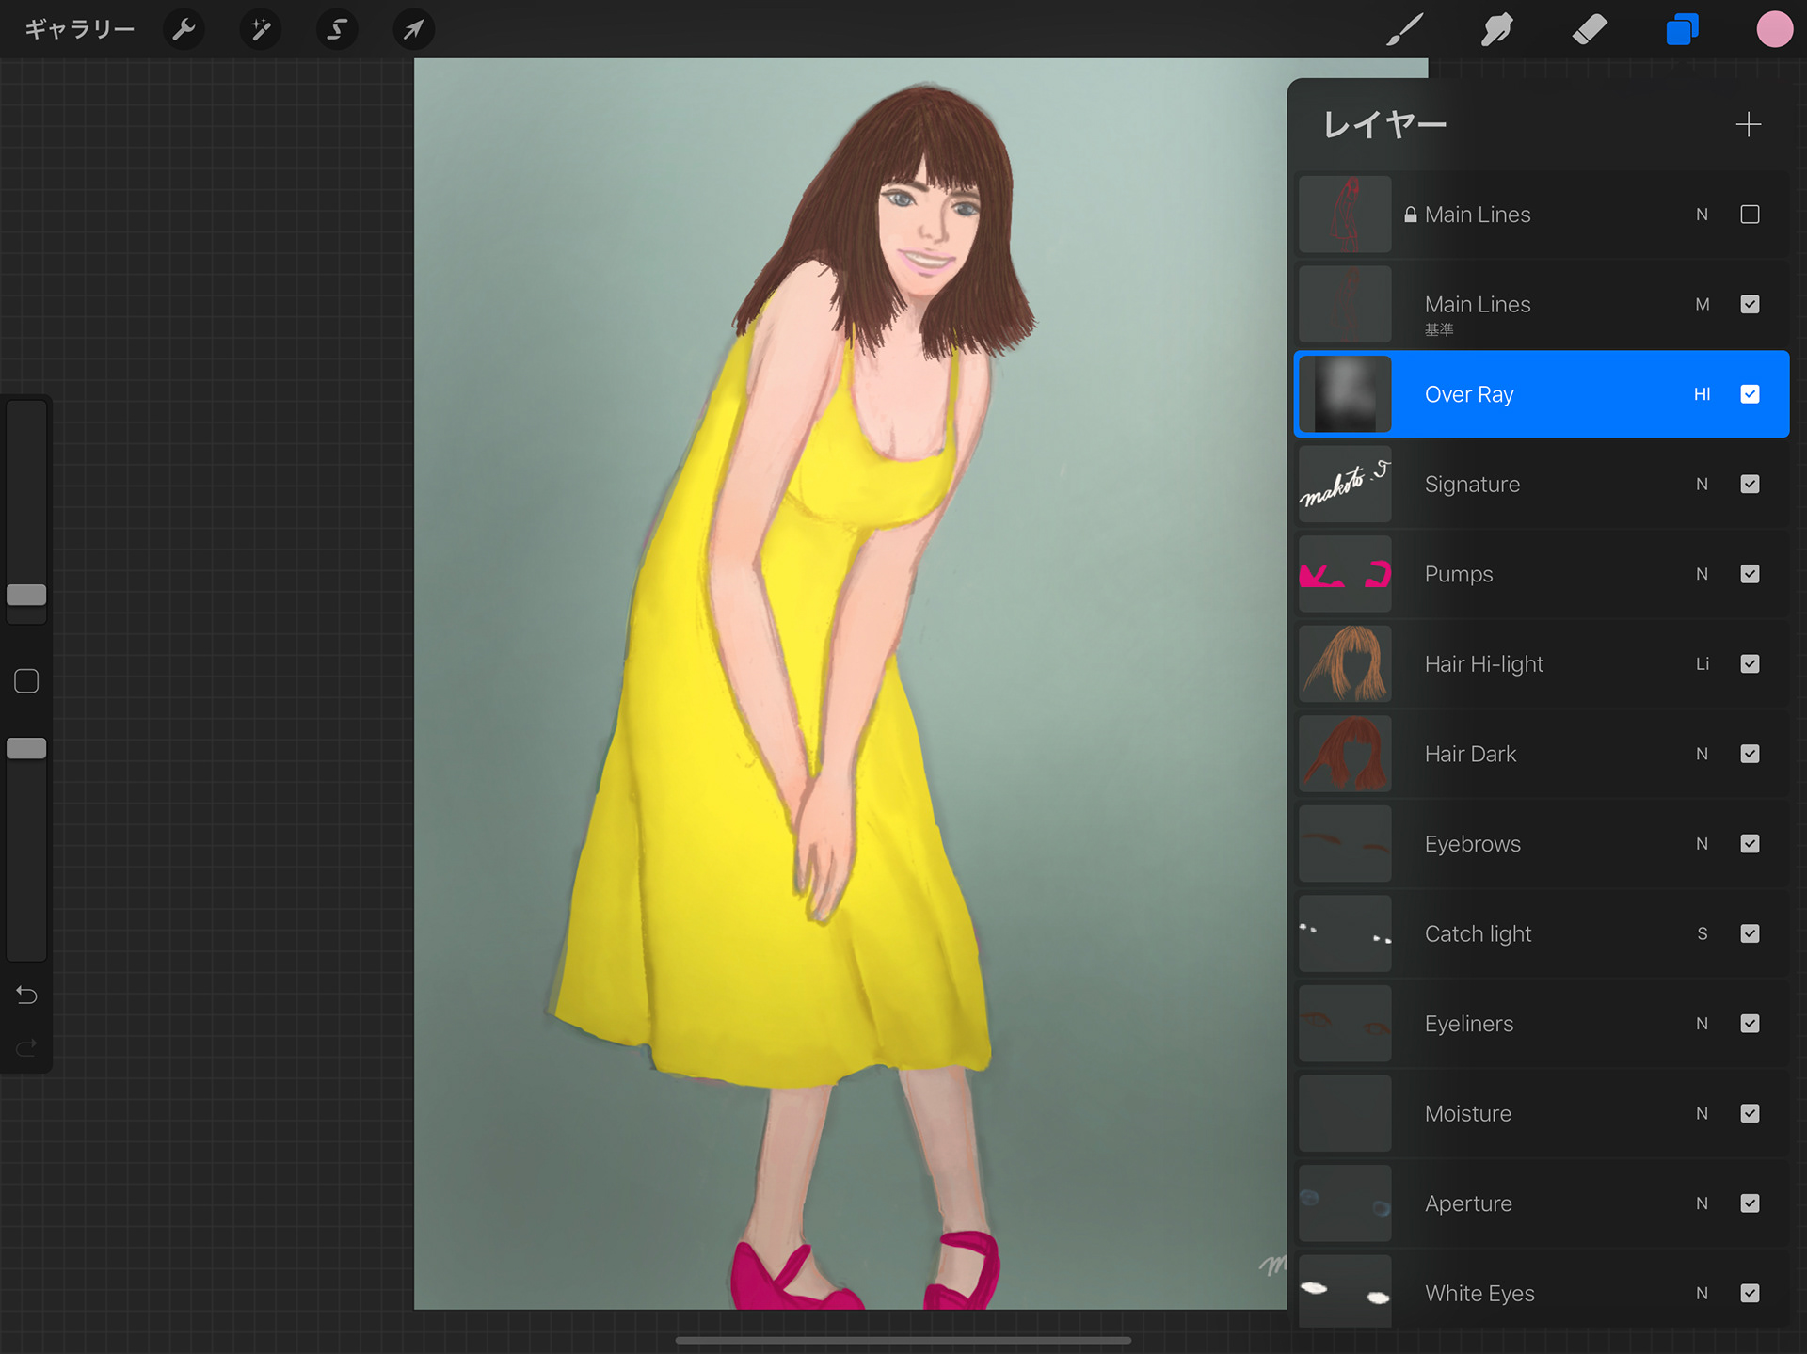
Task: Select the Brush tool
Action: coord(1404,29)
